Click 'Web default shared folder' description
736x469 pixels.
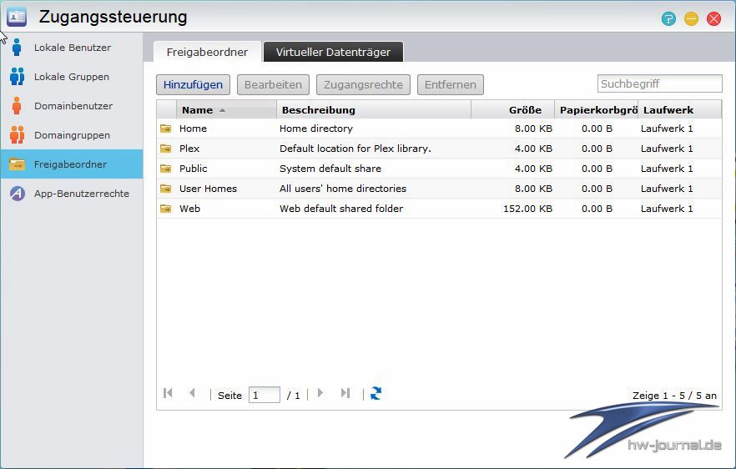tap(341, 209)
